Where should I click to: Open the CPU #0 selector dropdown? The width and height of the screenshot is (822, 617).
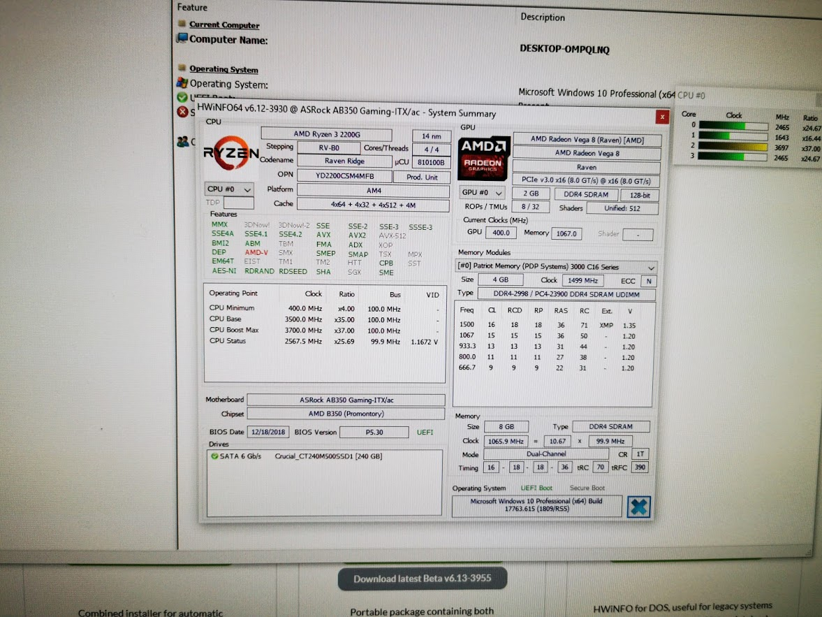[x=229, y=189]
